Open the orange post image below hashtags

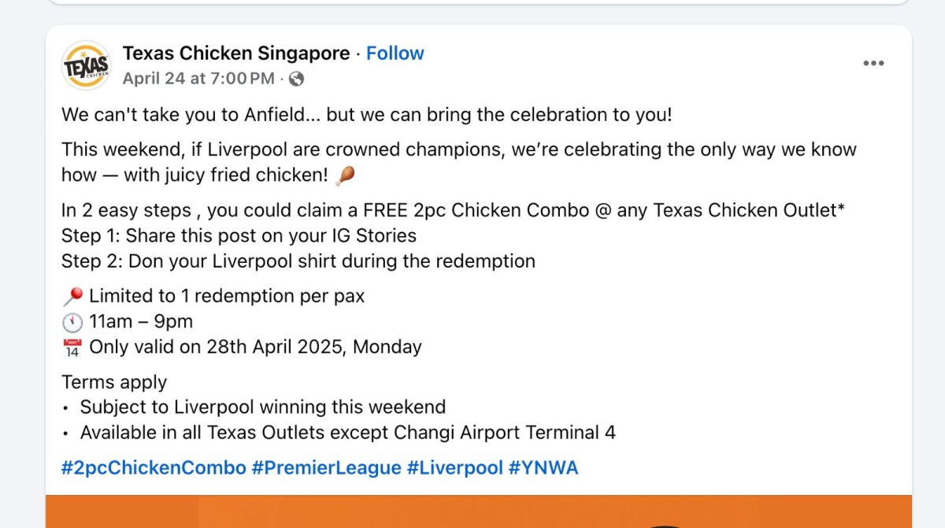pos(478,511)
